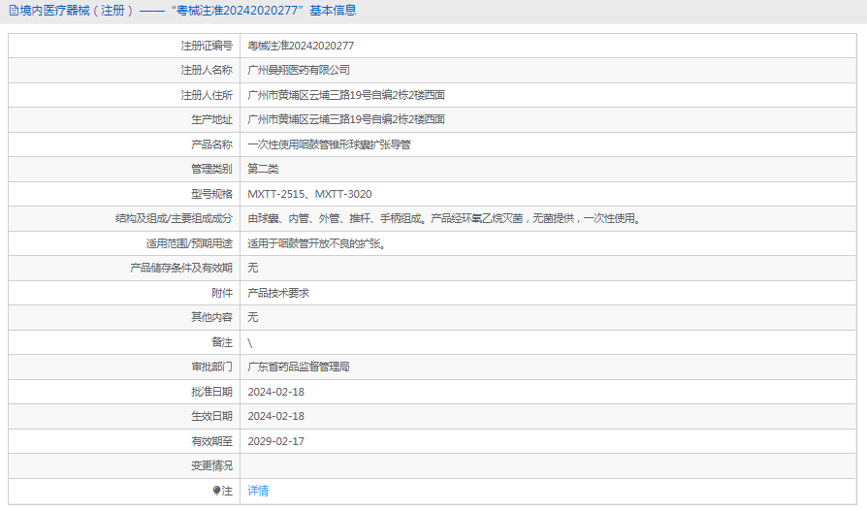Viewport: 867px width, 511px height.
Task: Click the 注册人住所 address value
Action: coord(346,95)
